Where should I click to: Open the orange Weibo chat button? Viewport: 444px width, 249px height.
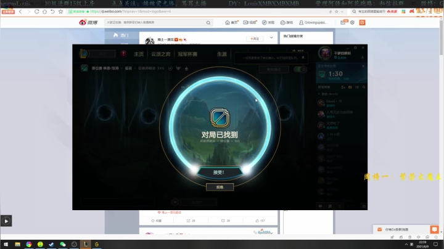[x=434, y=229]
